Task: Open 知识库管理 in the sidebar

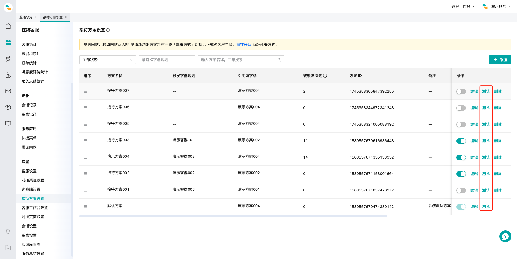Action: pos(31,244)
